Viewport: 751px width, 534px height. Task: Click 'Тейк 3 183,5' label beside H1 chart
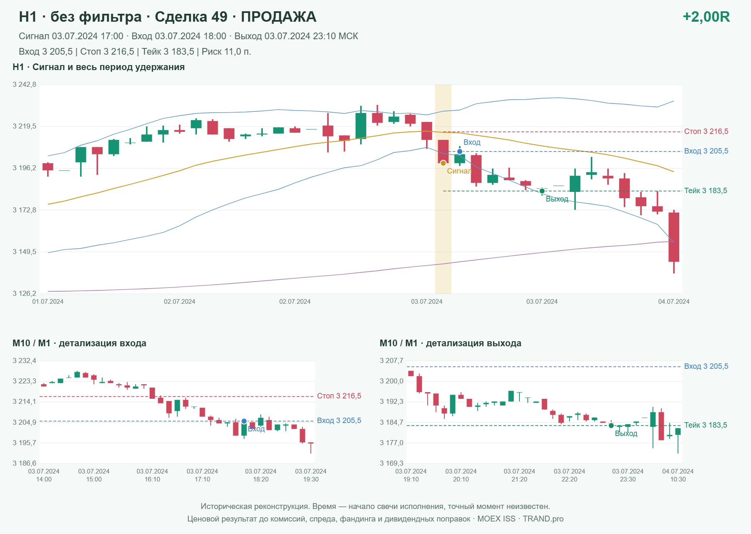tap(706, 191)
